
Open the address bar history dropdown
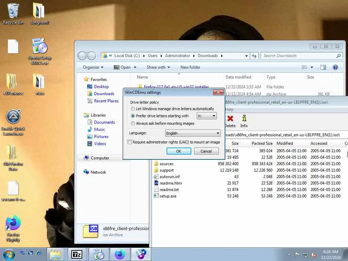click(246, 56)
